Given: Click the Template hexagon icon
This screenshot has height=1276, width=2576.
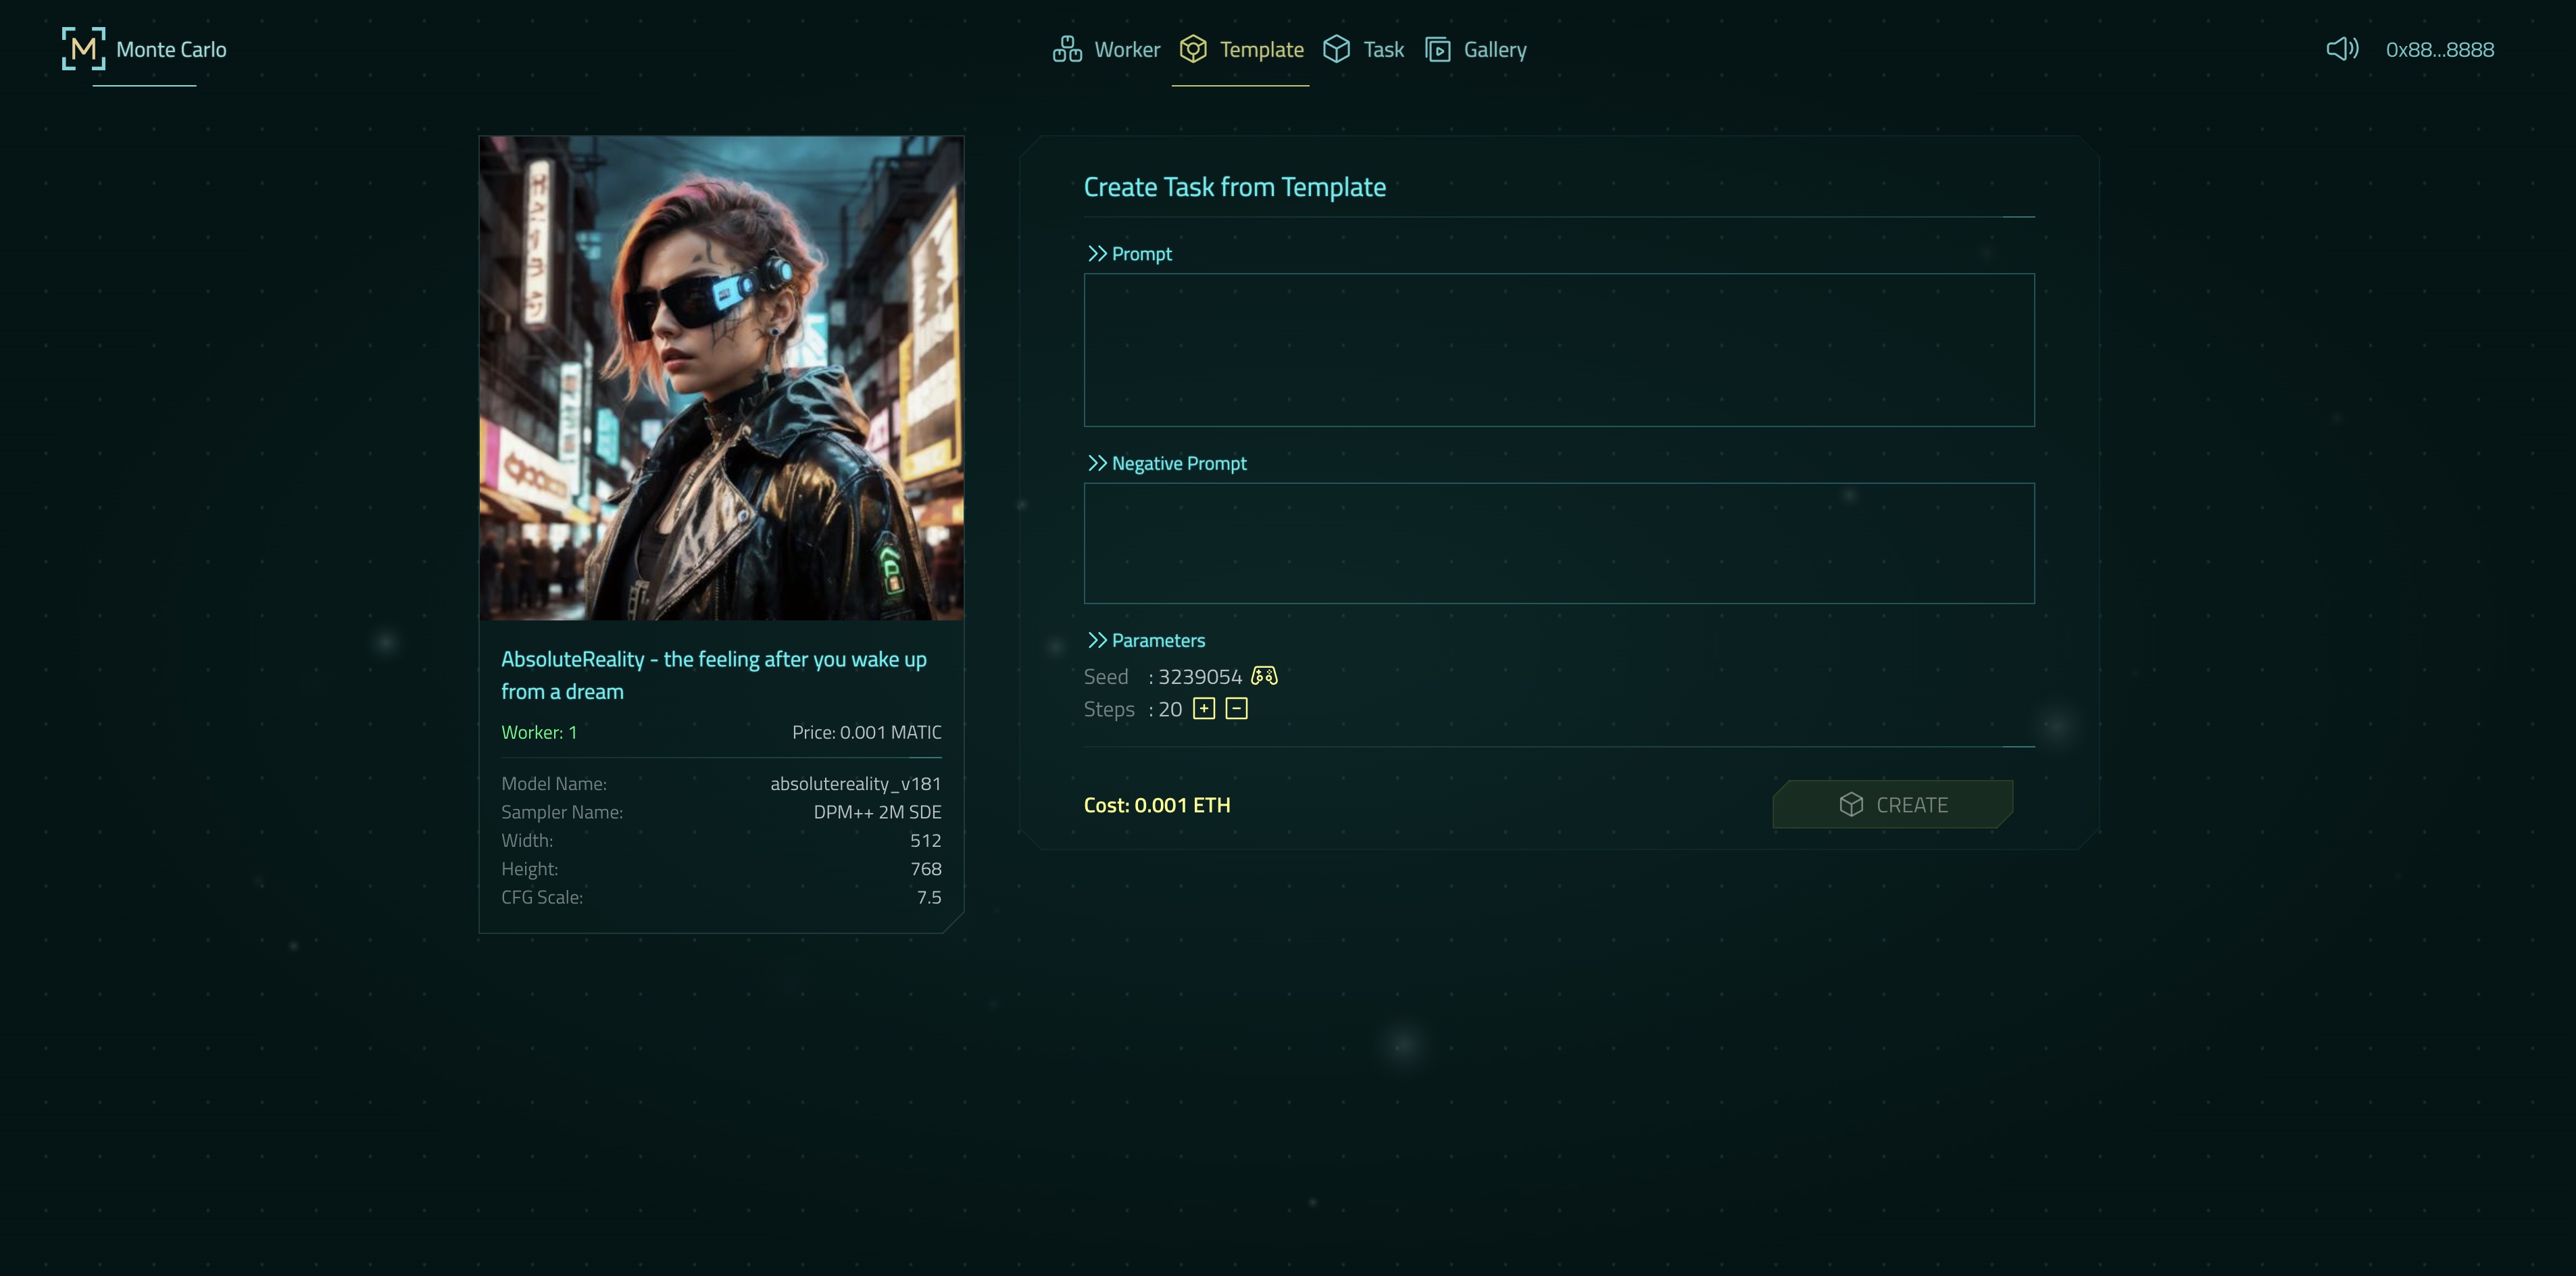Looking at the screenshot, I should [1193, 49].
